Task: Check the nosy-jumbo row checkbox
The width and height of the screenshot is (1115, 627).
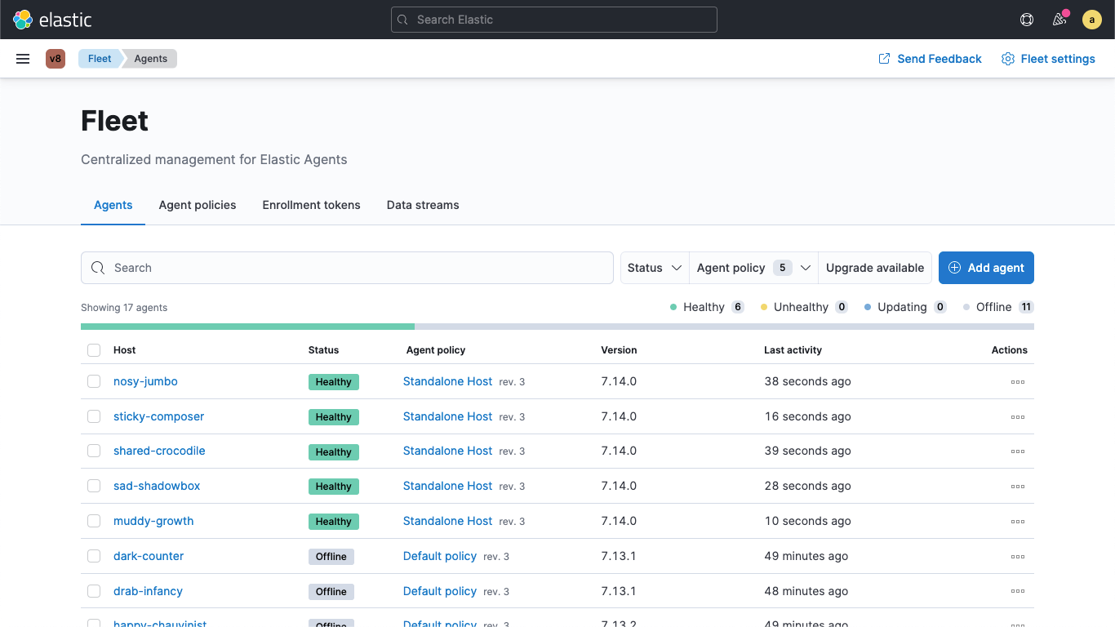Action: [x=94, y=381]
